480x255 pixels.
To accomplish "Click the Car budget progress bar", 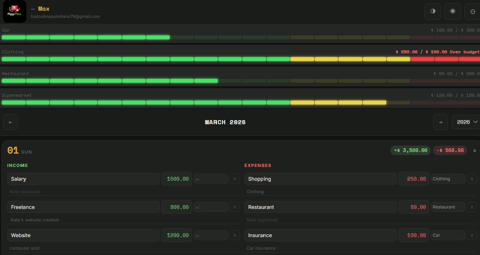I will coord(241,37).
